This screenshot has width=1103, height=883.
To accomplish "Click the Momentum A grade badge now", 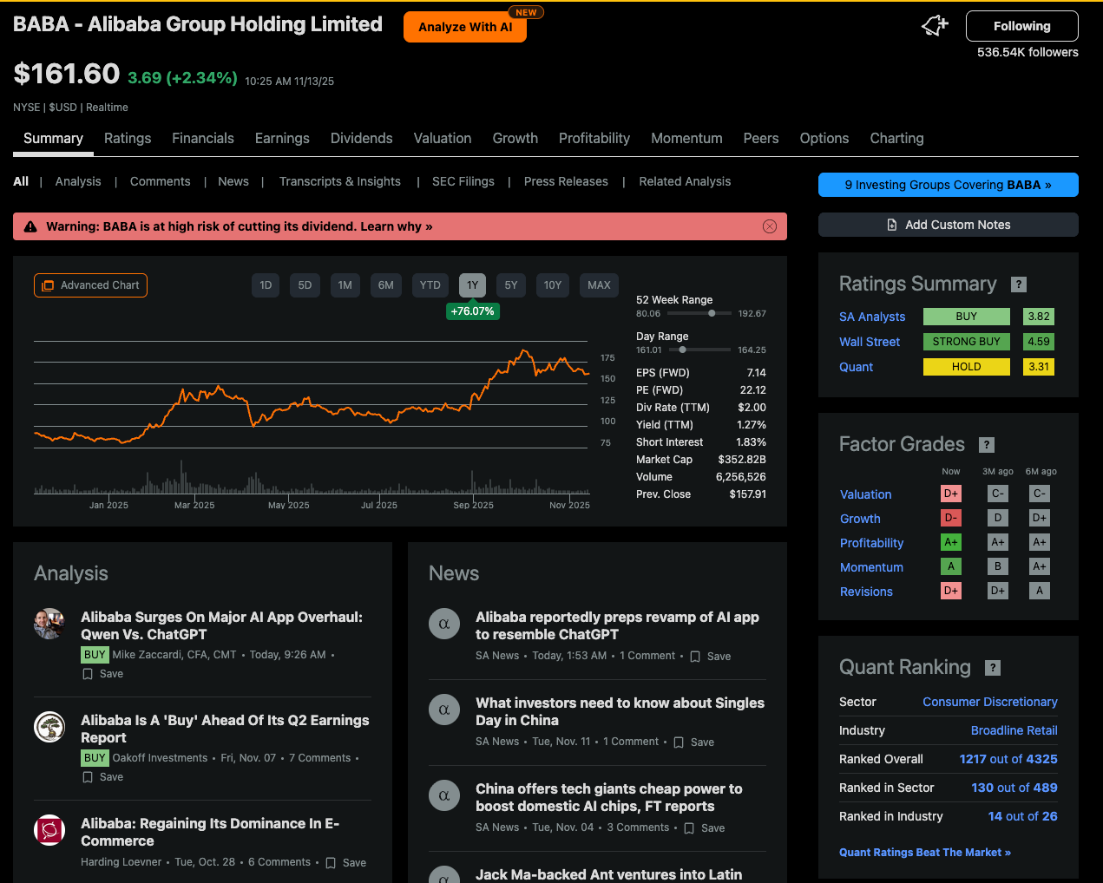I will (951, 566).
